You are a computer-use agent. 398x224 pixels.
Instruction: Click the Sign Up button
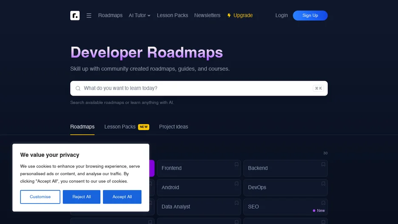pos(310,15)
